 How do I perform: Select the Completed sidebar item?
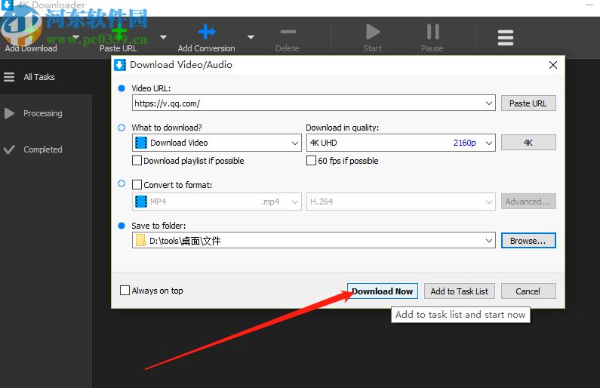click(x=43, y=149)
